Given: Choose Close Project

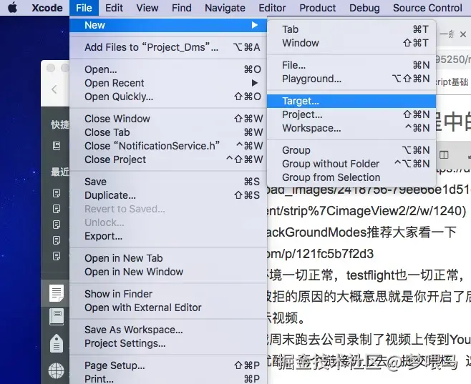Looking at the screenshot, I should [168, 159].
